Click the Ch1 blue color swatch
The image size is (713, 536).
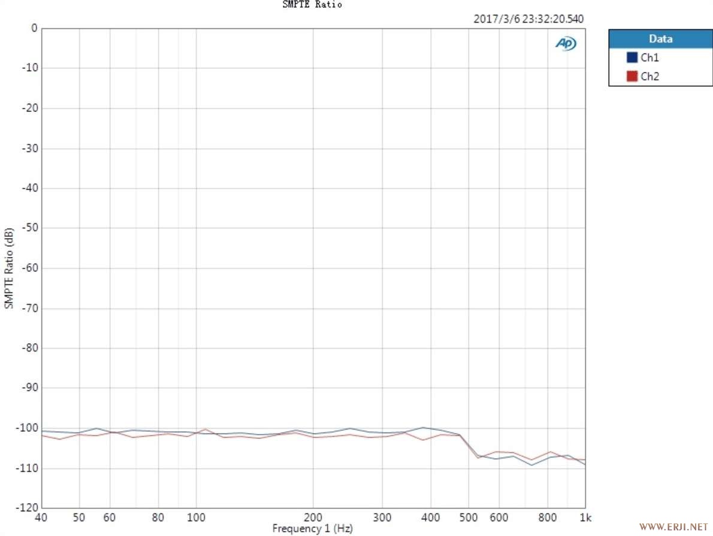click(632, 57)
